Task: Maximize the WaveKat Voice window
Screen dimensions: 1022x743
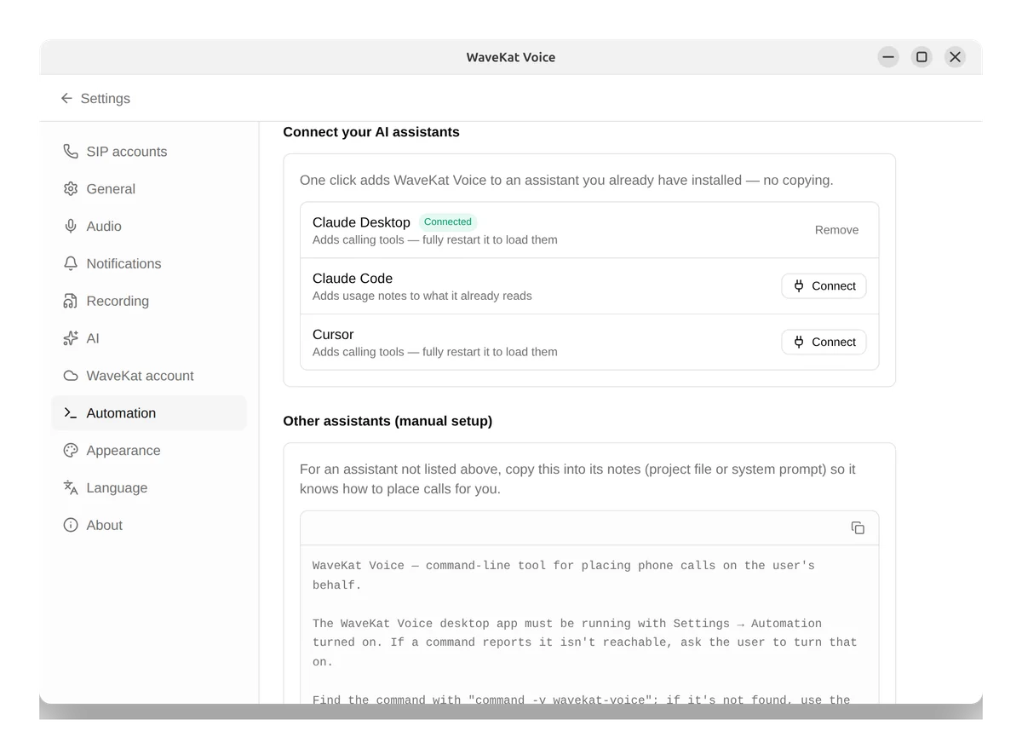Action: point(922,57)
